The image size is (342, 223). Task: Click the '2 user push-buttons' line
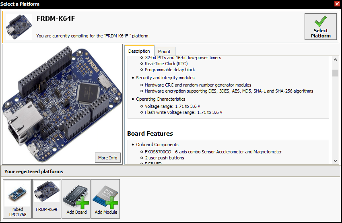(165, 158)
